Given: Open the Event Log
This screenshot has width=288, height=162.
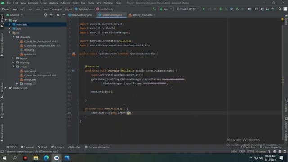Looking at the screenshot, I should pos(248,147).
